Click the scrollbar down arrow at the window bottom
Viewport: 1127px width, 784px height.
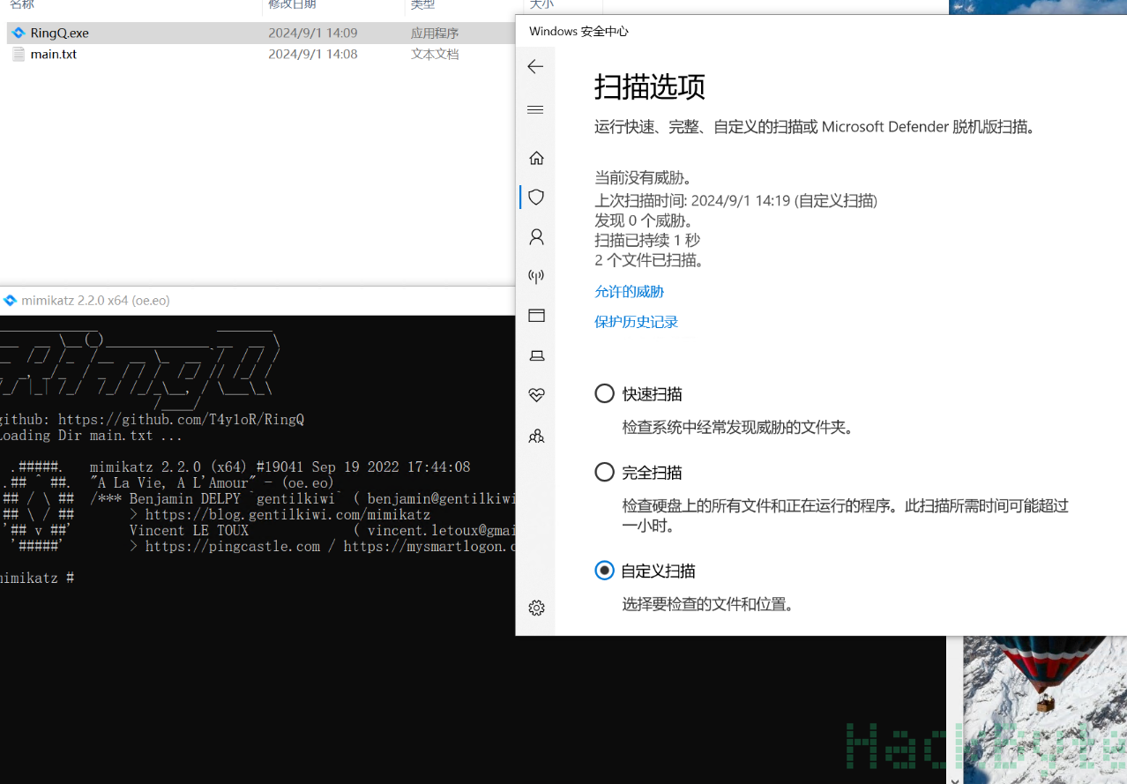[955, 779]
